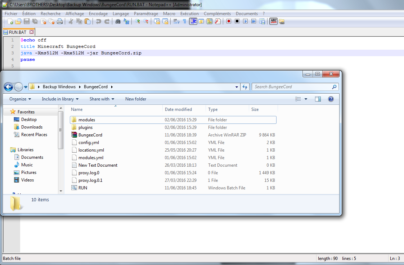Click Redo arrow icon in toolbar
Screen dimensions: 404x265
107,21
